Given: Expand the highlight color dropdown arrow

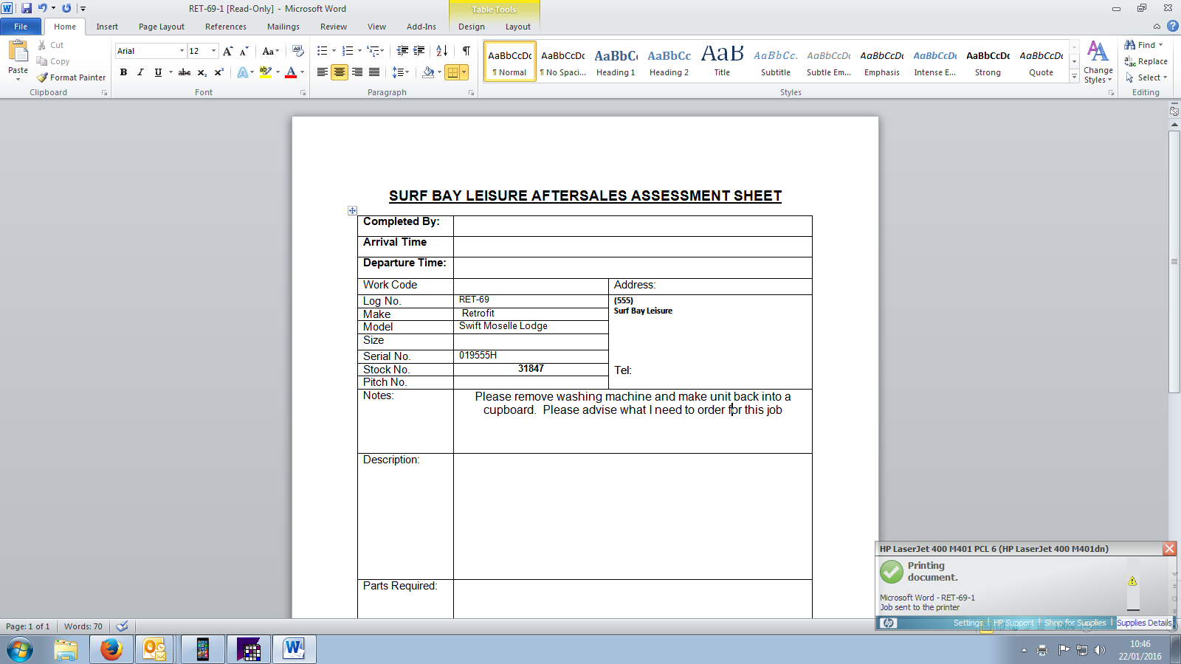Looking at the screenshot, I should click(278, 72).
